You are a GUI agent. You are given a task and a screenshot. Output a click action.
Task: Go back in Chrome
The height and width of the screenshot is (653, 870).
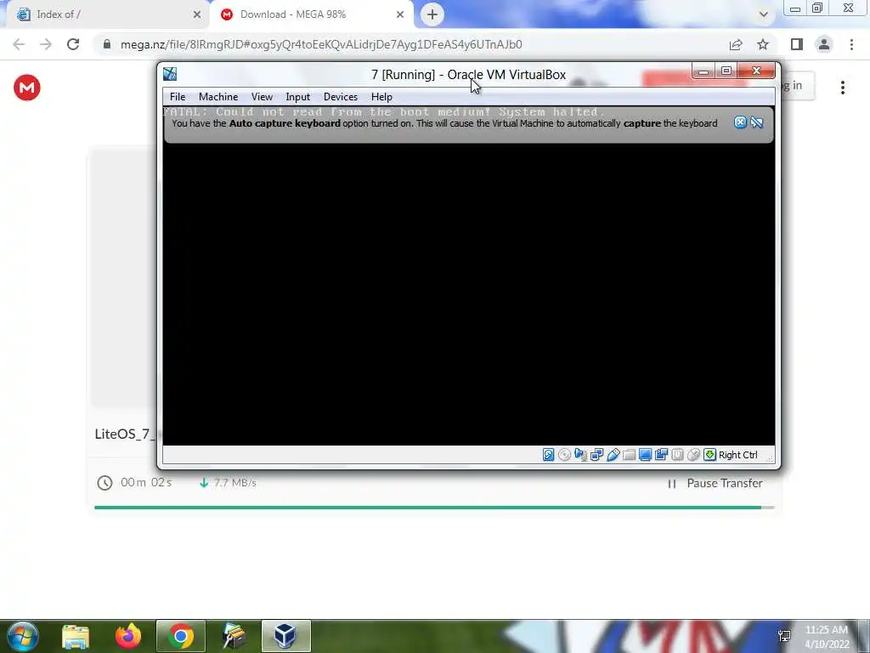click(x=19, y=44)
